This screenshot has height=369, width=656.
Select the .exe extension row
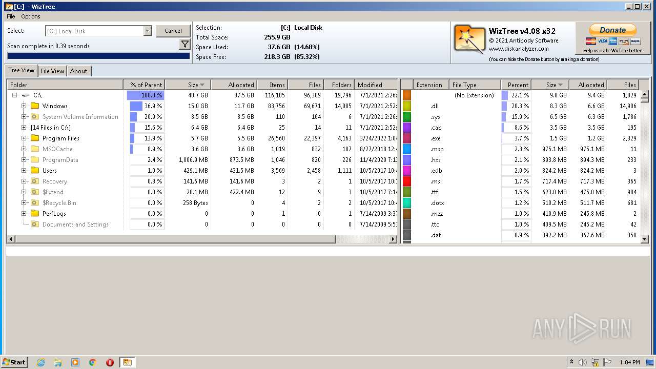[x=520, y=138]
